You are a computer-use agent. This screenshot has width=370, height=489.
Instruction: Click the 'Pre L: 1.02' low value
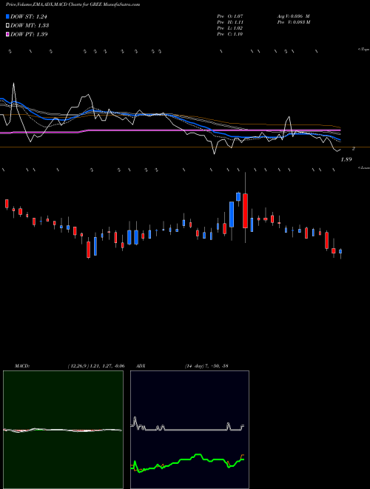pos(230,28)
